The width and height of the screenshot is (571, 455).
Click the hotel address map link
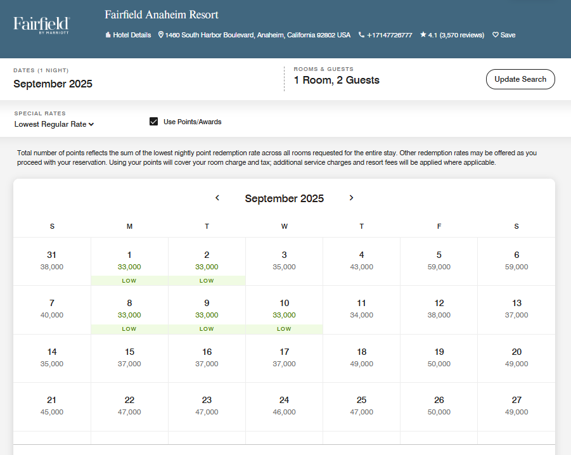click(x=254, y=35)
